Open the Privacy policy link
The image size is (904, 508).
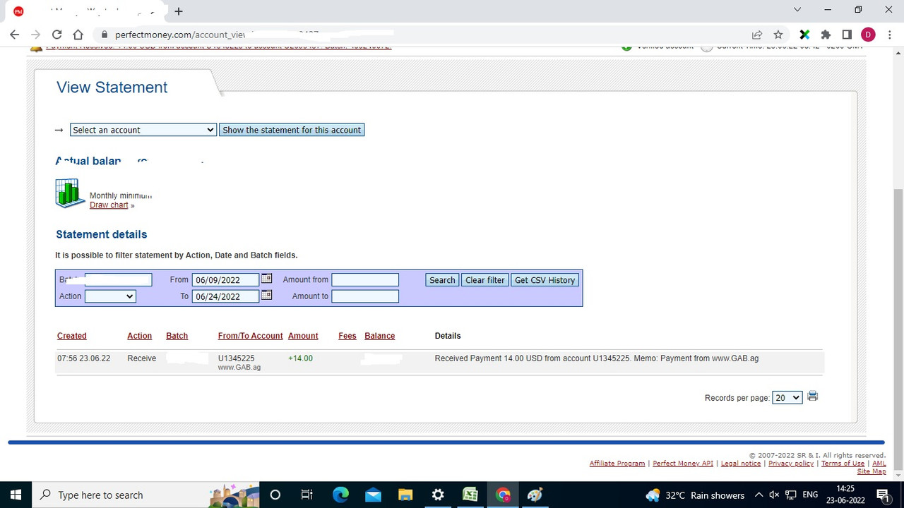click(791, 464)
